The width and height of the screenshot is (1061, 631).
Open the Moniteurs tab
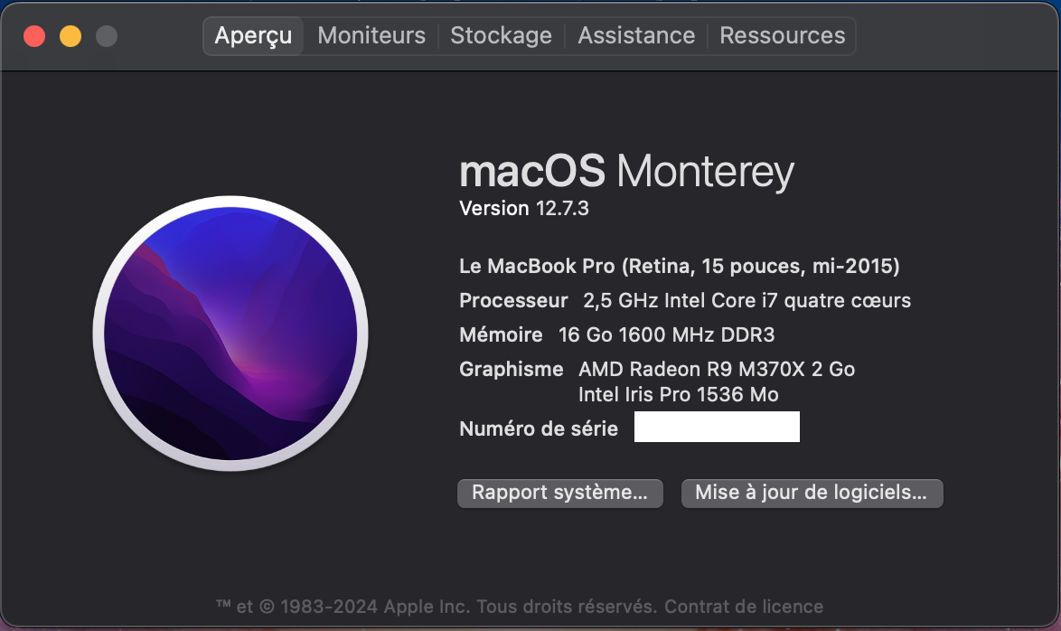click(371, 36)
